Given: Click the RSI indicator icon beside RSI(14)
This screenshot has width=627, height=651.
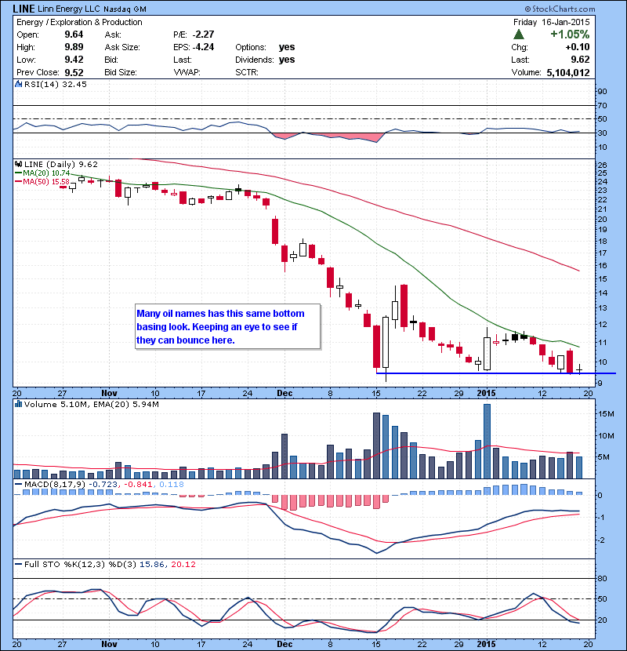Looking at the screenshot, I should pos(18,84).
